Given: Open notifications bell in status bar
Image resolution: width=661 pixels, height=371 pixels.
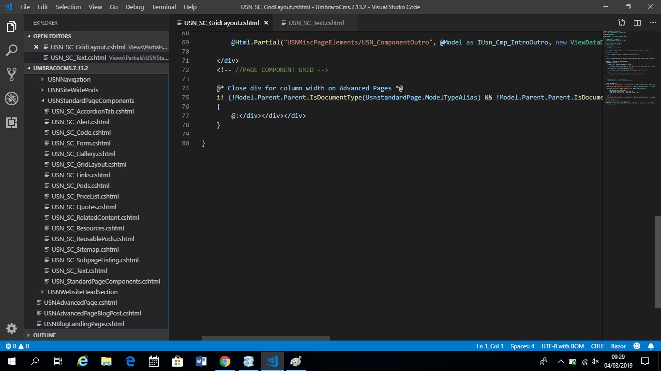Looking at the screenshot, I should [x=651, y=346].
